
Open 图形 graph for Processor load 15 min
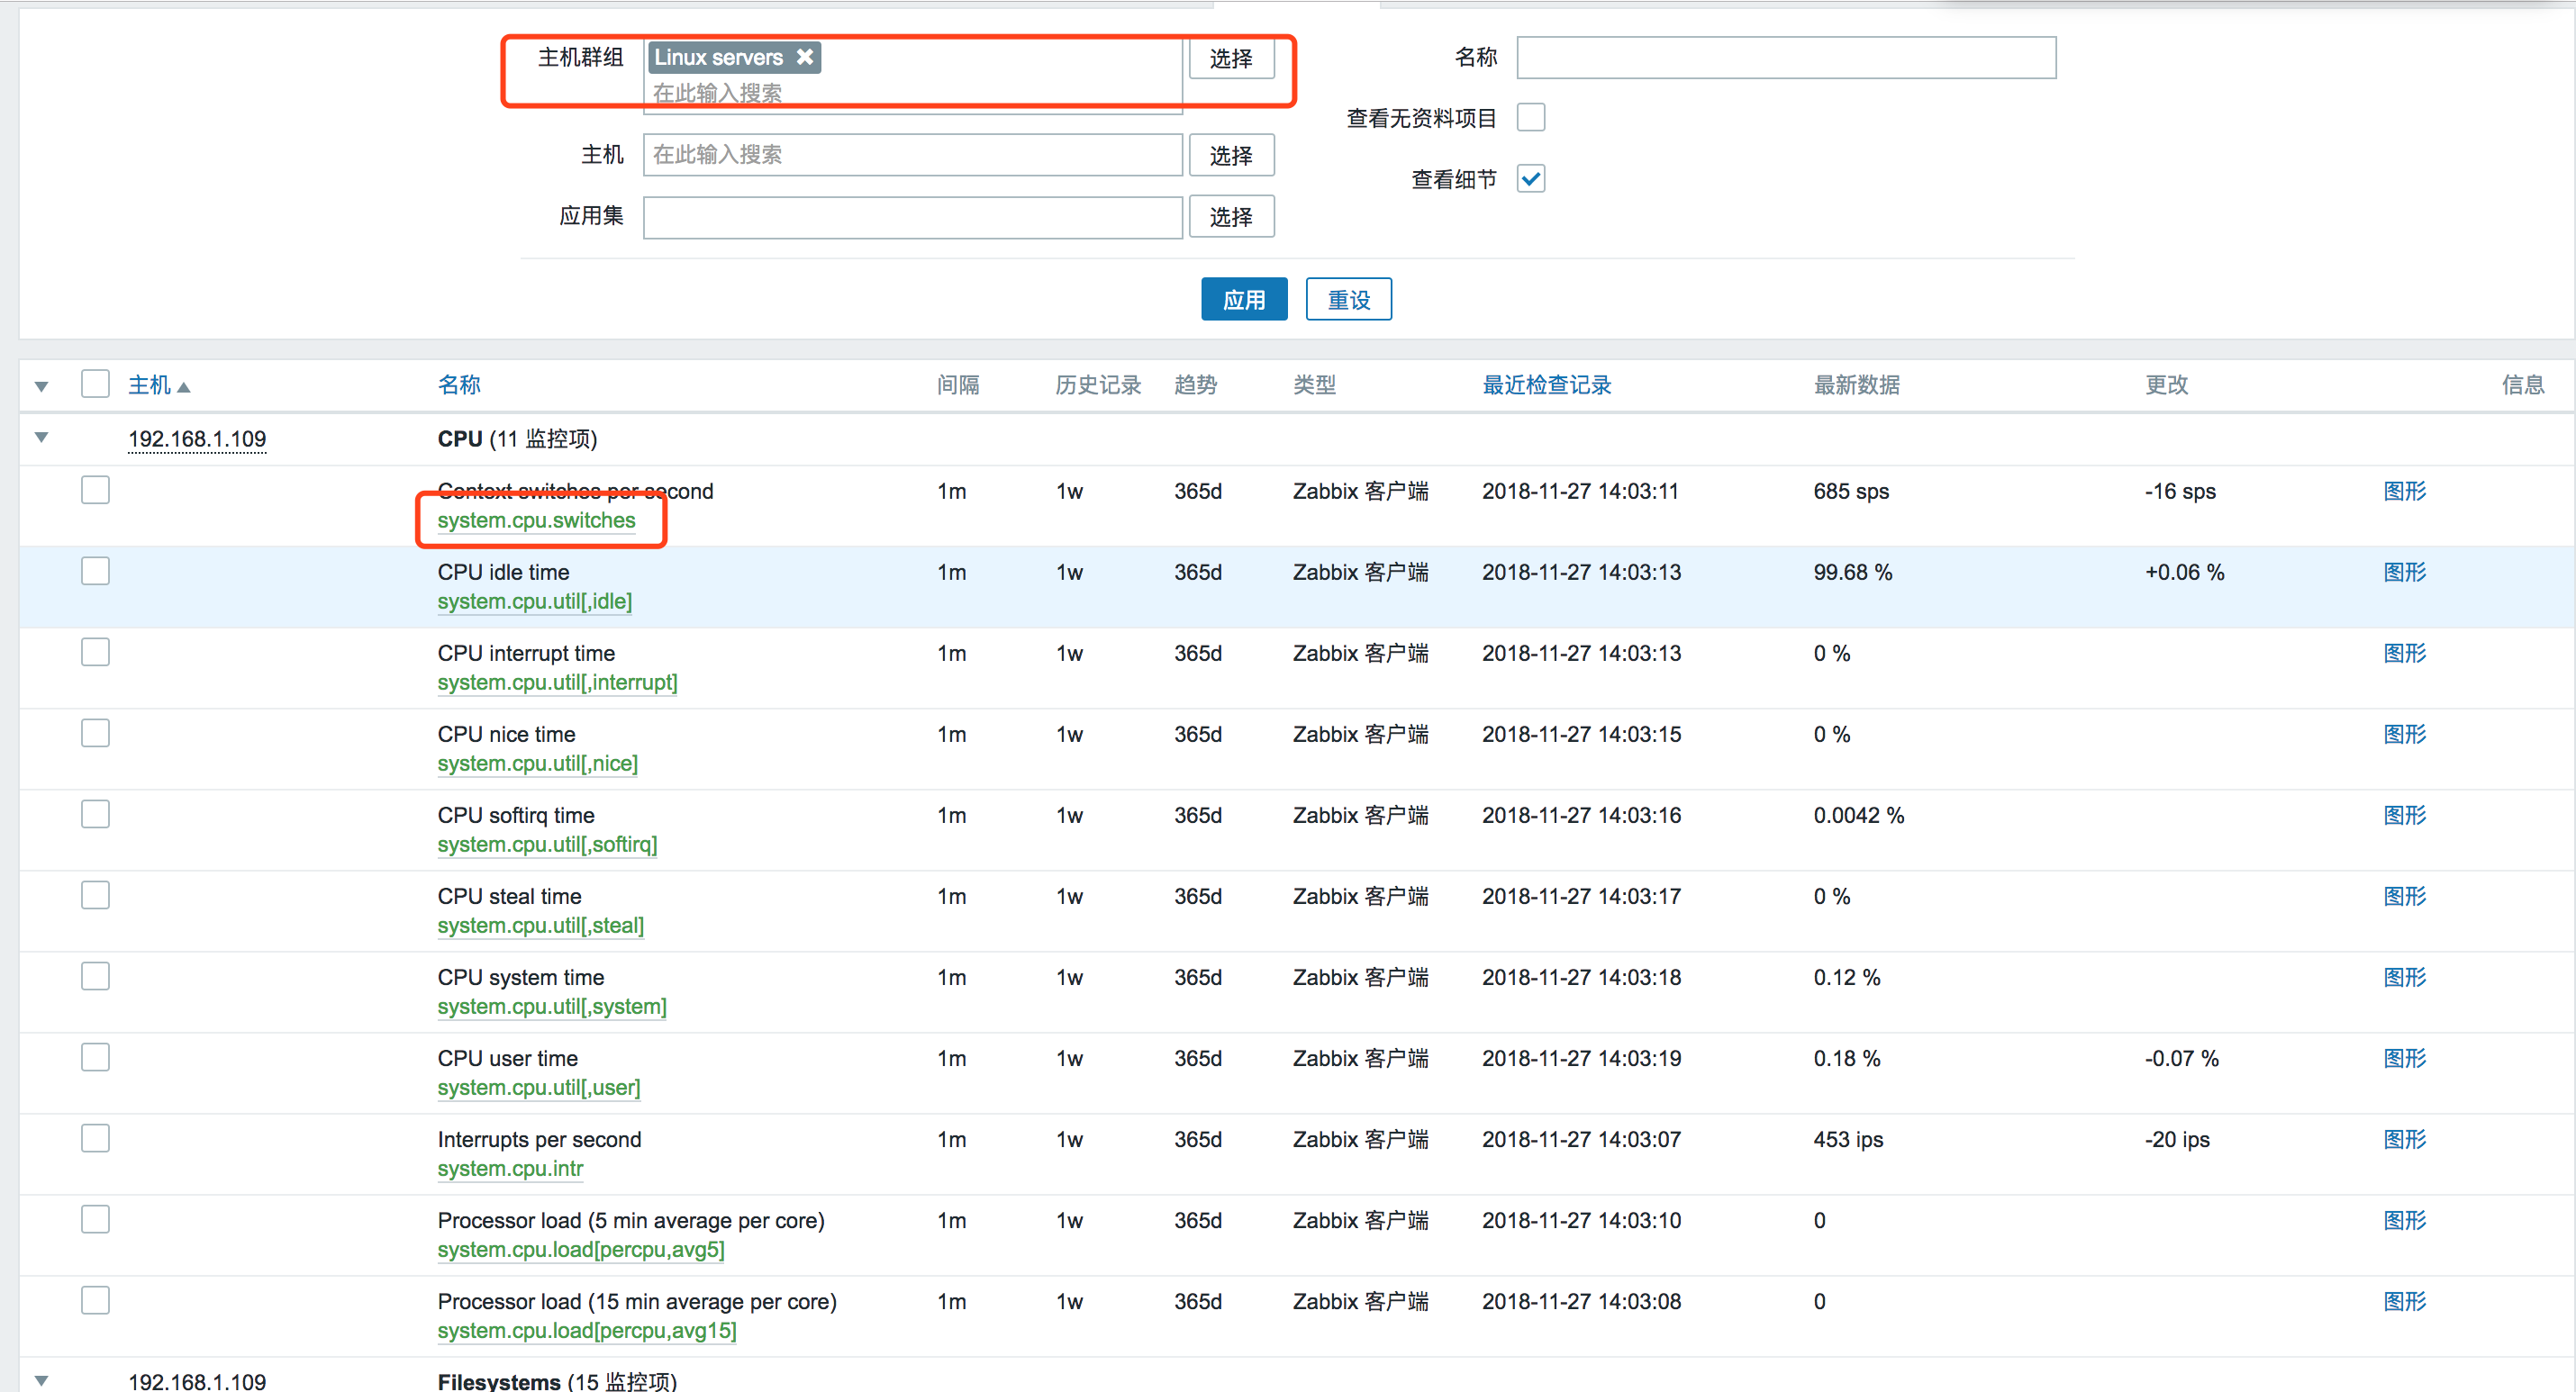[x=2404, y=1301]
